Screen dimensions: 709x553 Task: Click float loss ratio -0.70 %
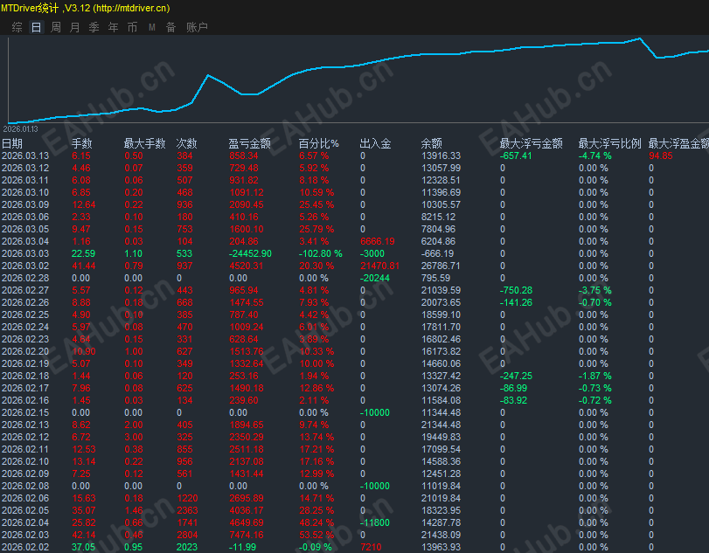pos(595,302)
